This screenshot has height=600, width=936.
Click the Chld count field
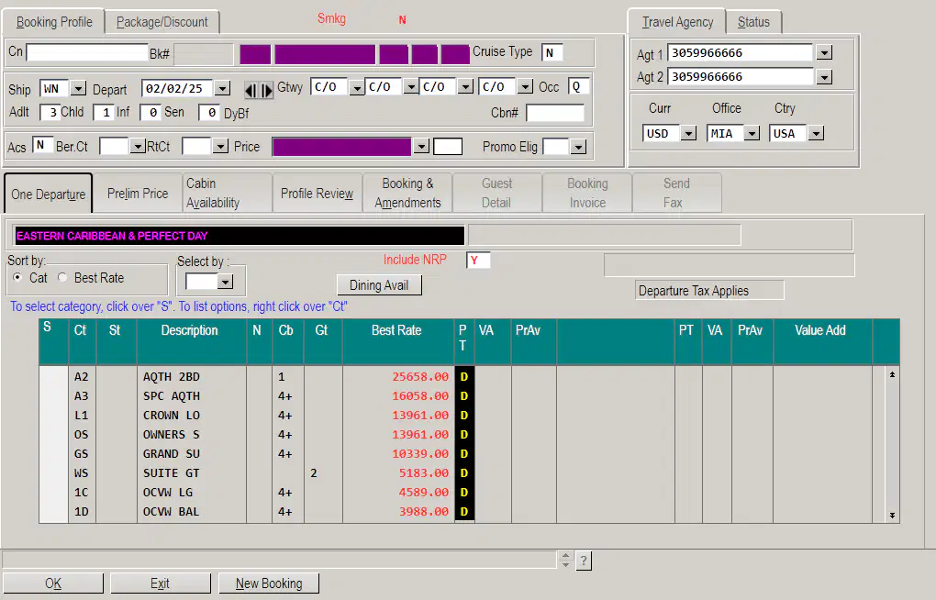(x=103, y=112)
